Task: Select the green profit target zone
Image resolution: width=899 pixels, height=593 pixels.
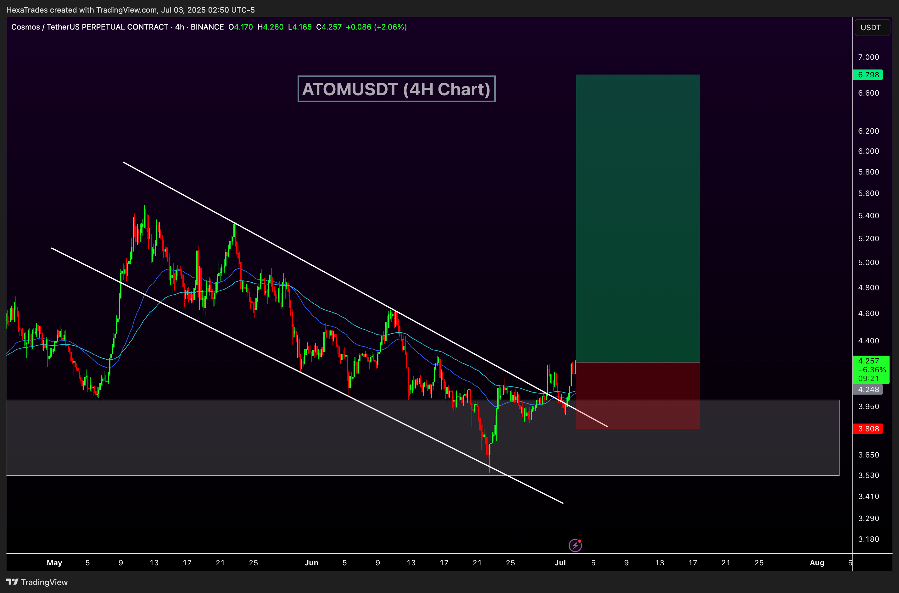Action: point(638,218)
